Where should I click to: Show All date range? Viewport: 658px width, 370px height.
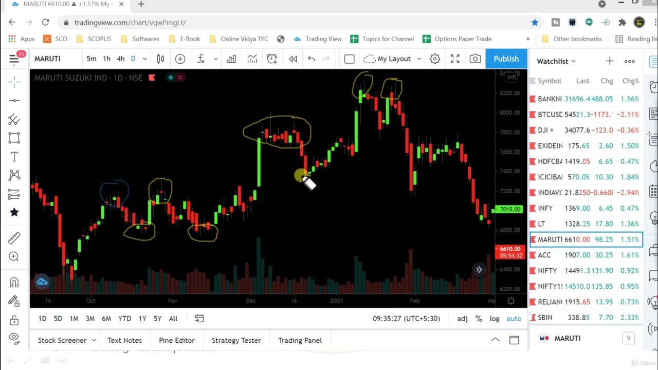pos(173,319)
